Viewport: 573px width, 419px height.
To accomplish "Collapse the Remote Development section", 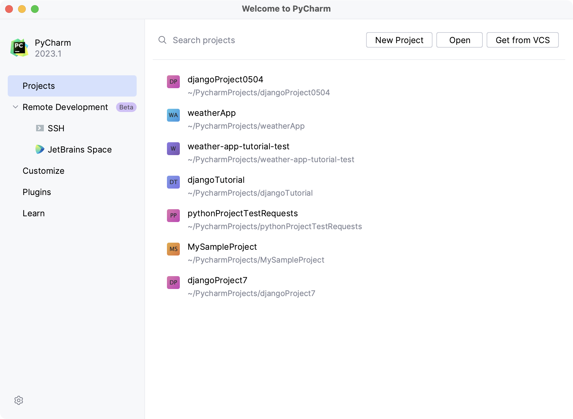I will click(x=15, y=107).
